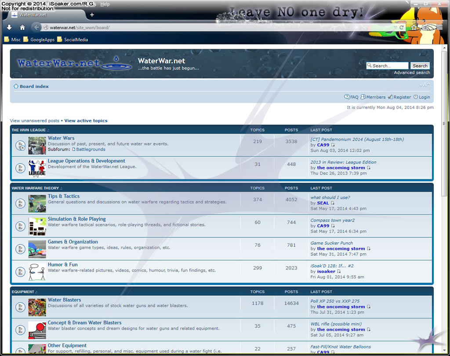The image size is (450, 356).
Task: Open the Humor & Fun forum
Action: (x=62, y=265)
